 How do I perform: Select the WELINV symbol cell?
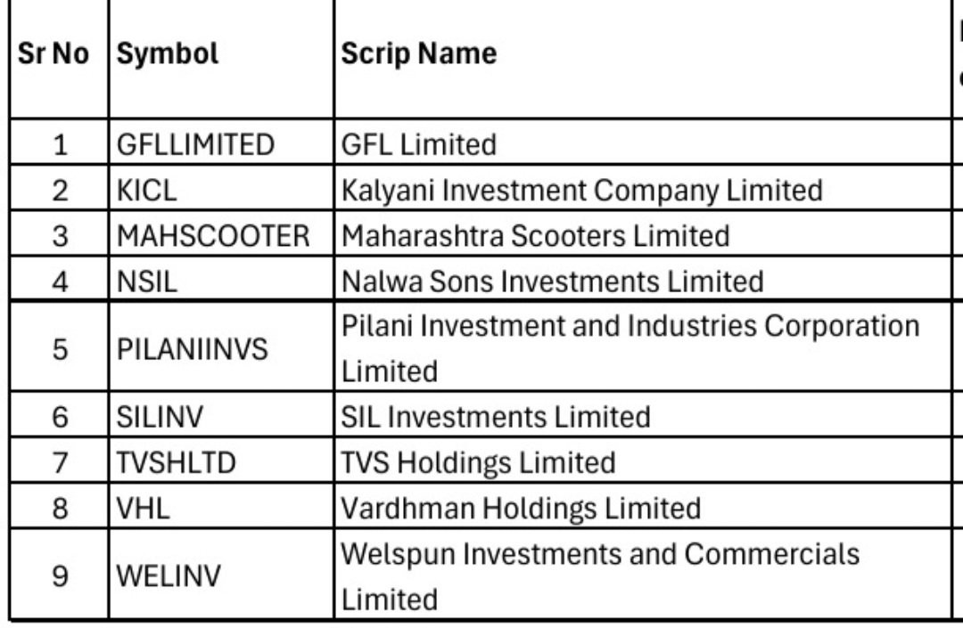(x=221, y=574)
